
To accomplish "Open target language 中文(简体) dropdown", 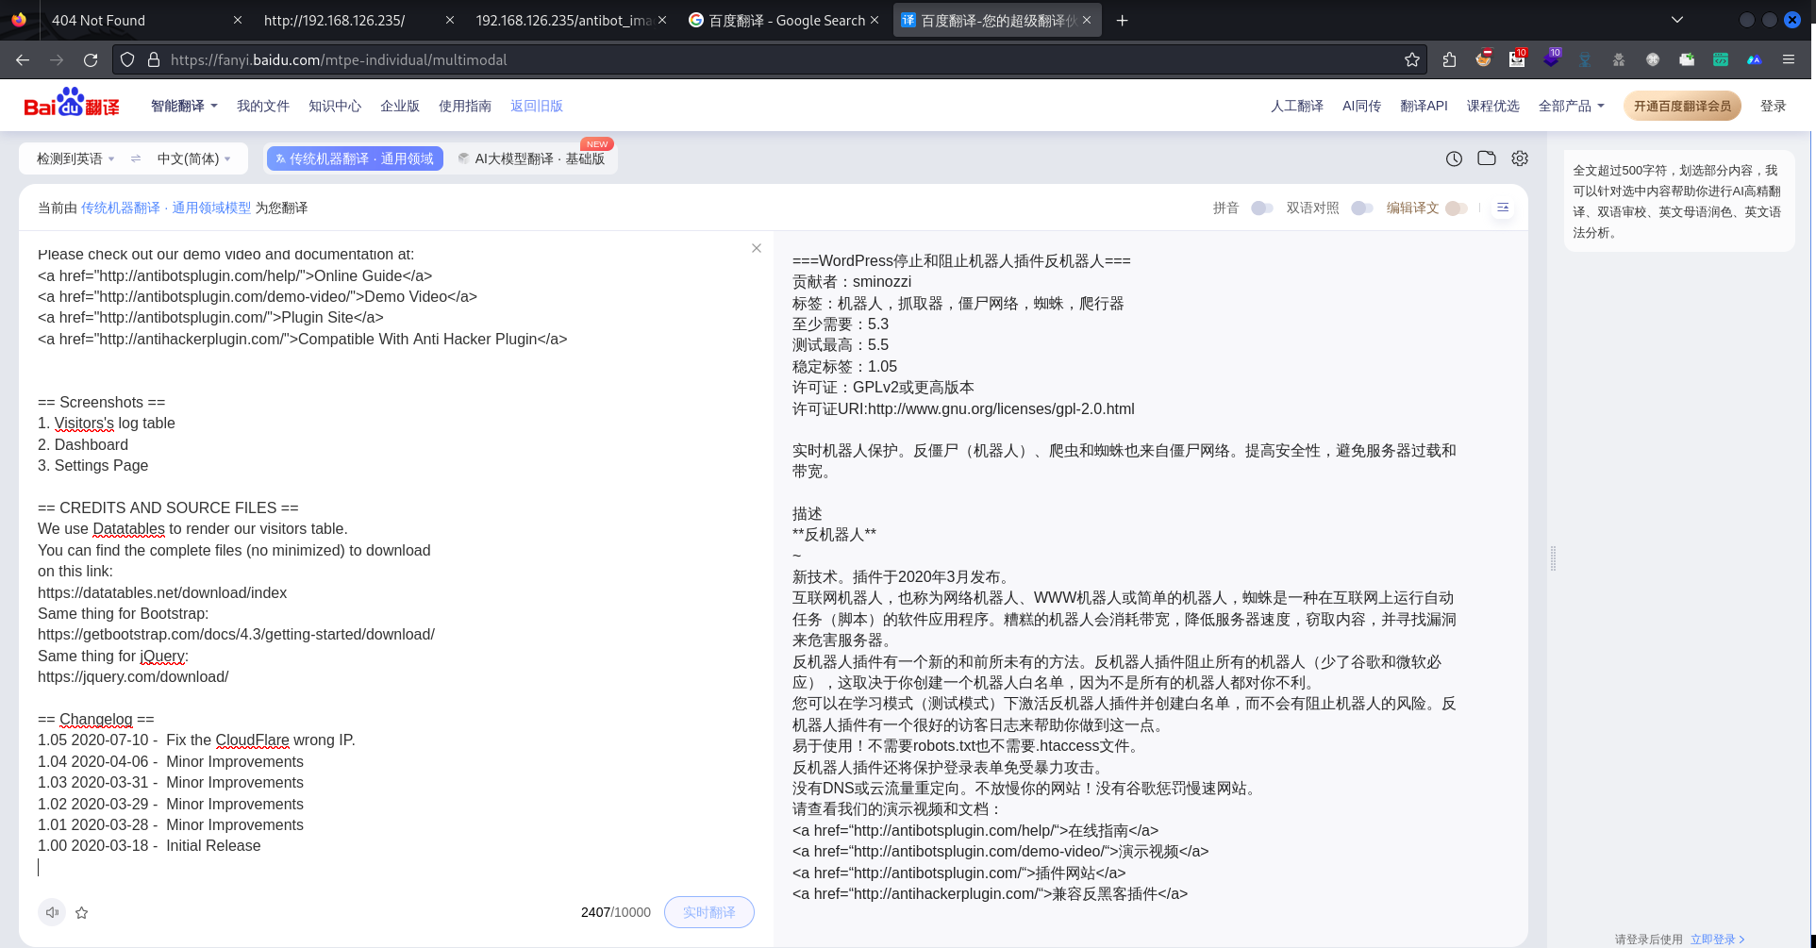I will click(x=194, y=158).
